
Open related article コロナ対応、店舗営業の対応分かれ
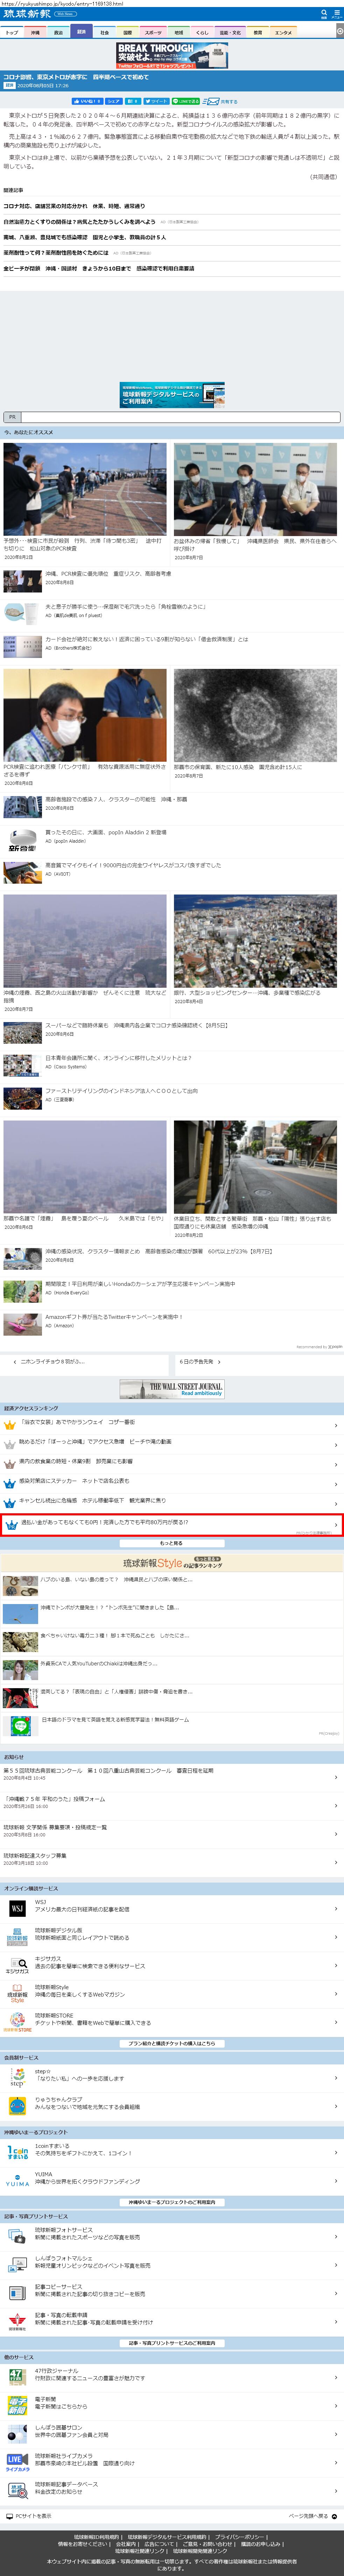click(x=74, y=206)
